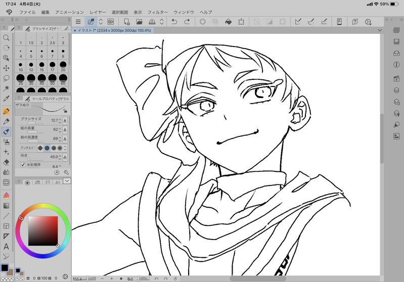Select the Lasso selection tool
The height and width of the screenshot is (282, 404).
[x=6, y=78]
